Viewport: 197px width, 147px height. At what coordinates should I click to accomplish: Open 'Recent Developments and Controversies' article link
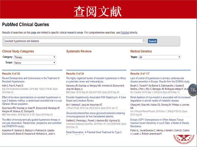click(x=31, y=80)
